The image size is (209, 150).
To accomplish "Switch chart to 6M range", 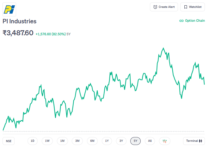I will coord(92,141).
